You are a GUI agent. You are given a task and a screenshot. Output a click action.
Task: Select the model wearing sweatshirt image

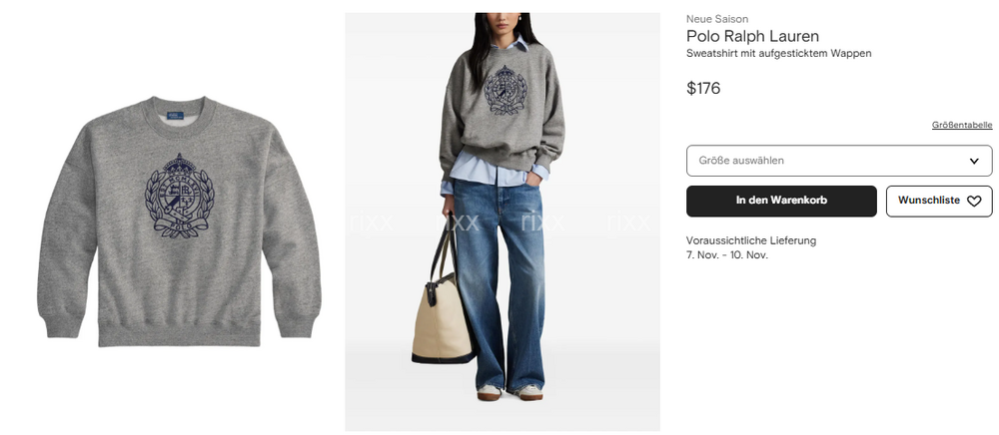coord(502,221)
